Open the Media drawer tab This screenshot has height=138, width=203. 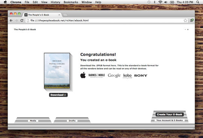33,121
